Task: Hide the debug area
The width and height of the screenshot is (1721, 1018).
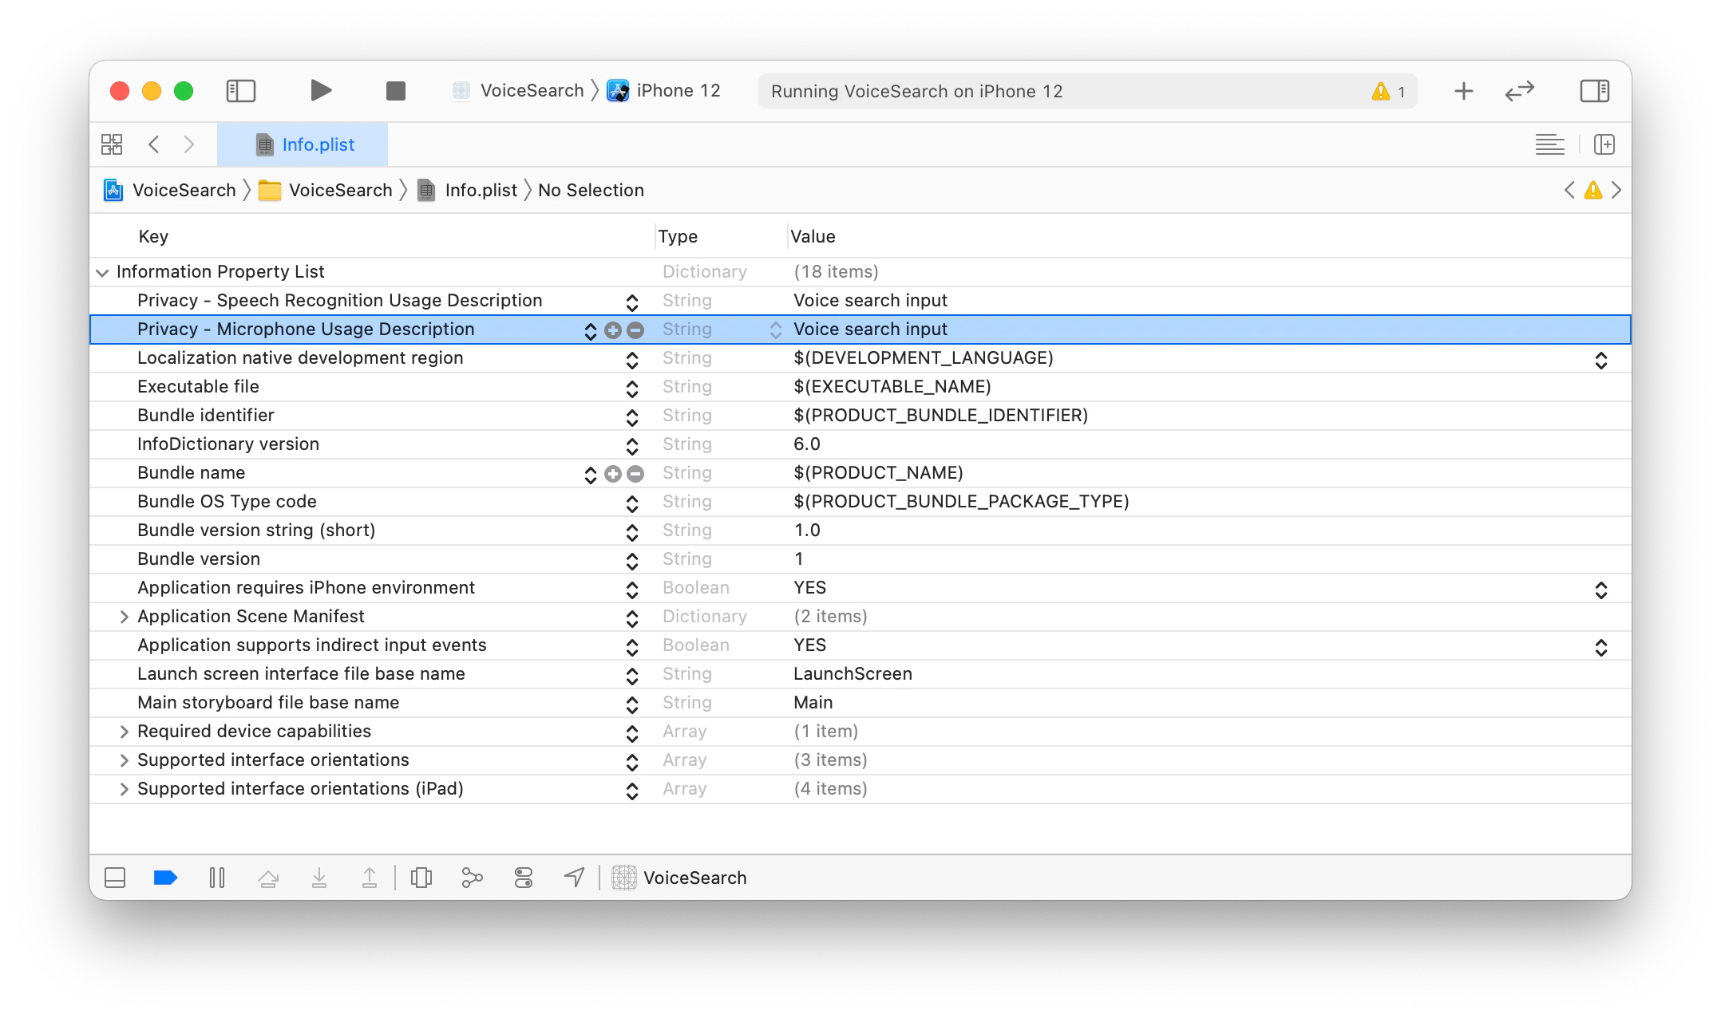Action: (114, 878)
